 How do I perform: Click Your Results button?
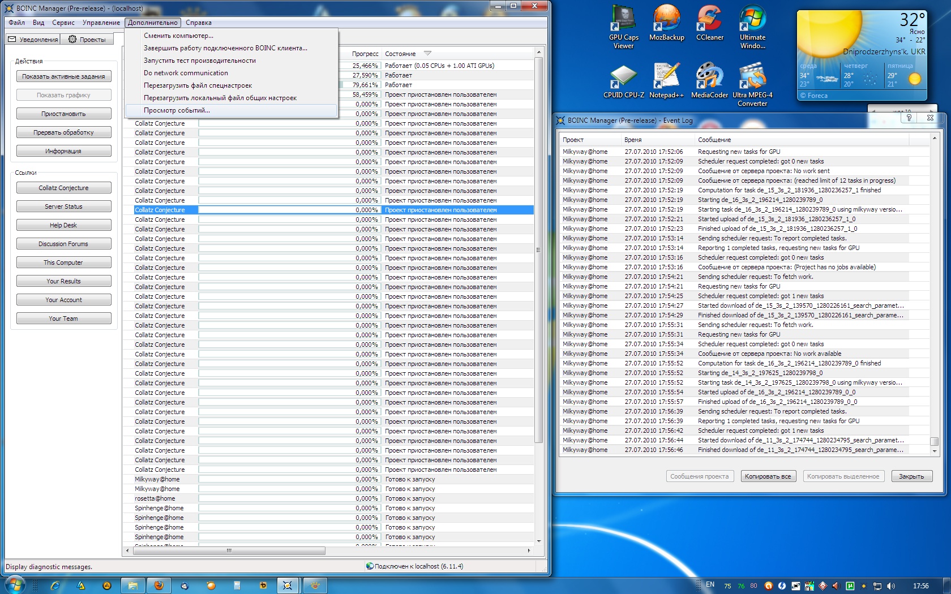point(63,281)
